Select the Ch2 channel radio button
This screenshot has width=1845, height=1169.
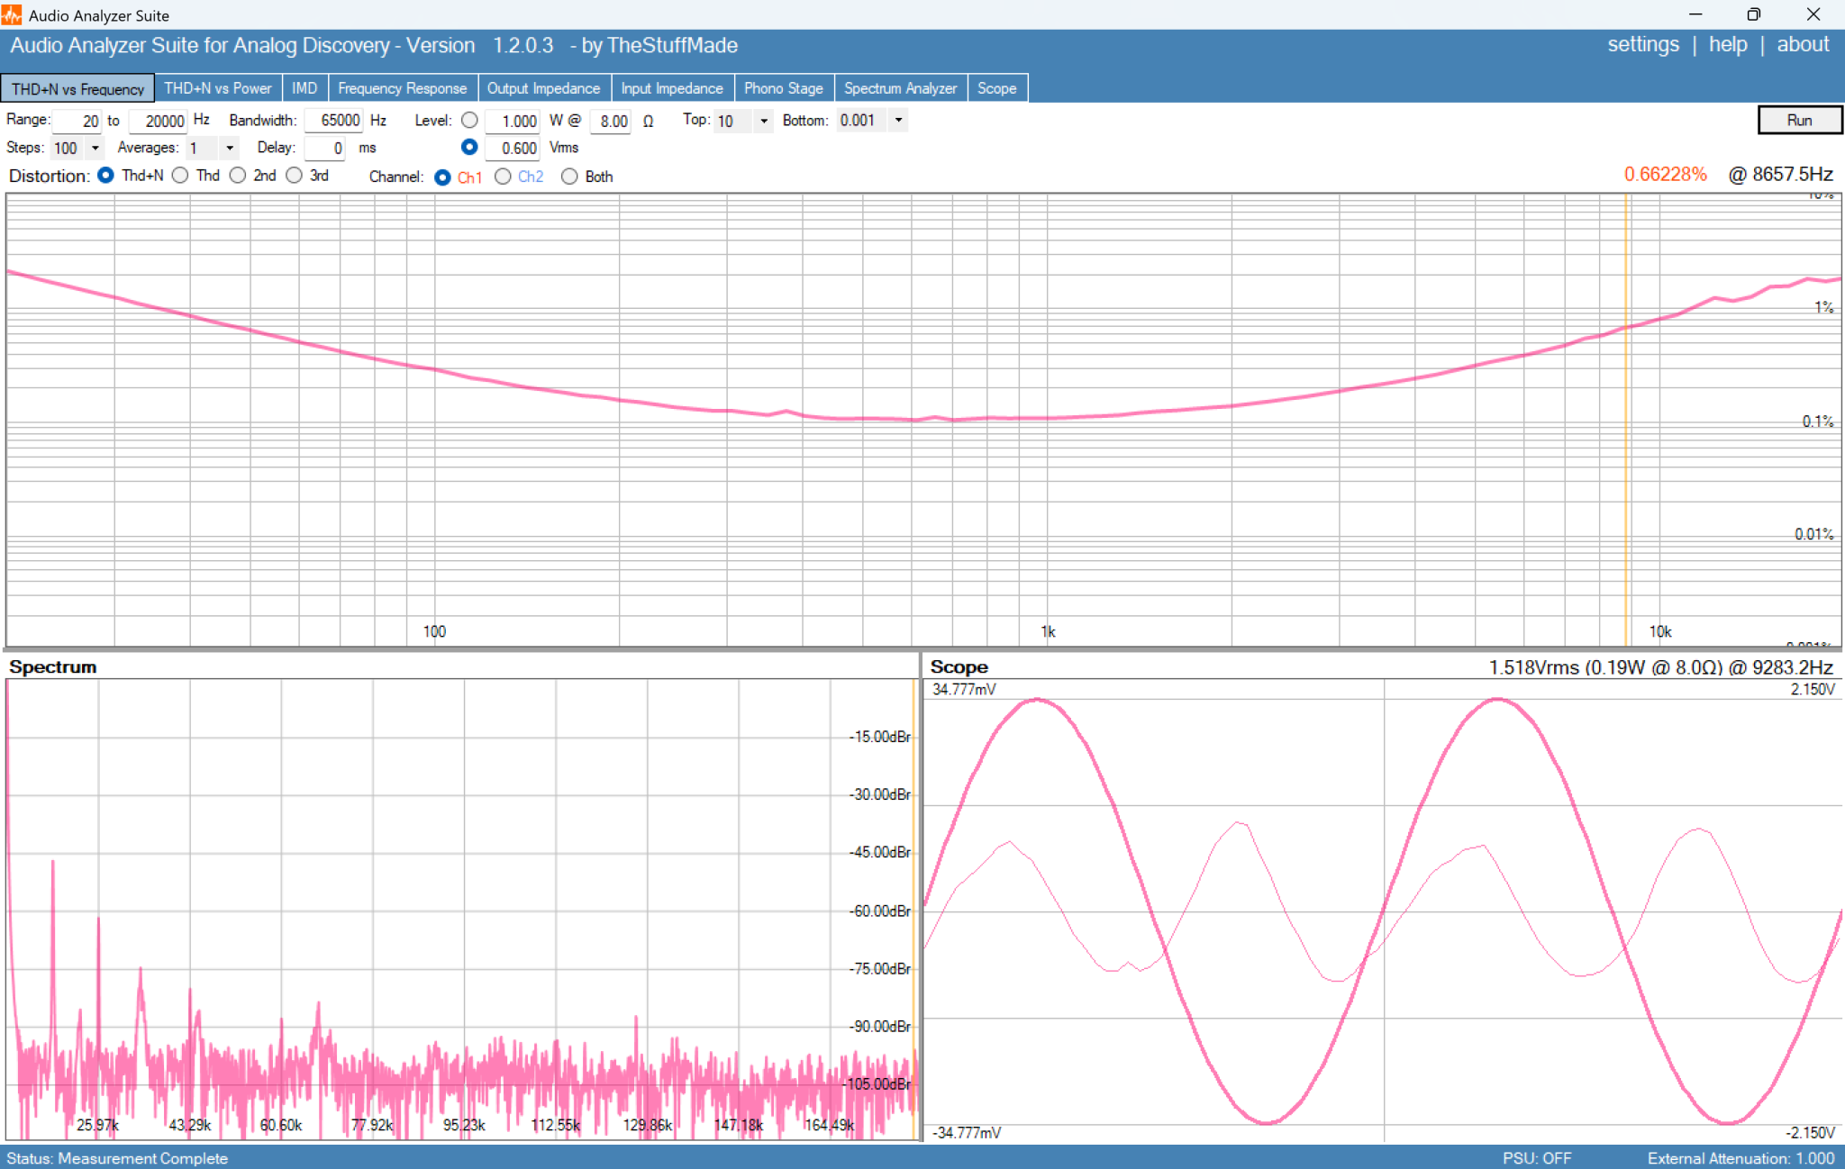click(503, 177)
